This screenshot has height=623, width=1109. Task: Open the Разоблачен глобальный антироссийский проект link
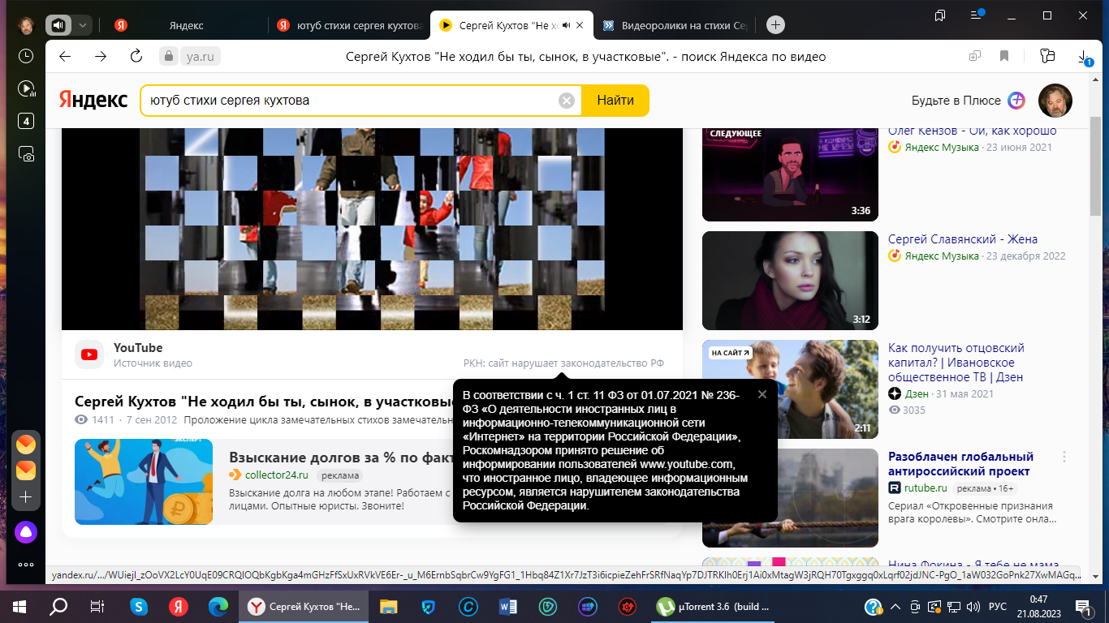(x=961, y=464)
